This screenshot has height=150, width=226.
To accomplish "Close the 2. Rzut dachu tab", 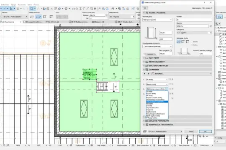I will (x=21, y=22).
